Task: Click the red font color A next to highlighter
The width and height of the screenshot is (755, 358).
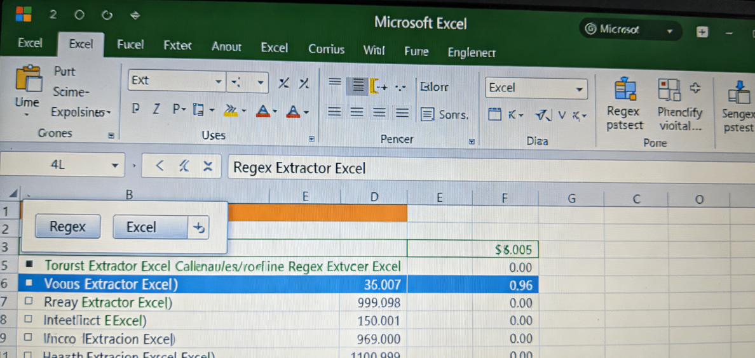Action: 263,112
